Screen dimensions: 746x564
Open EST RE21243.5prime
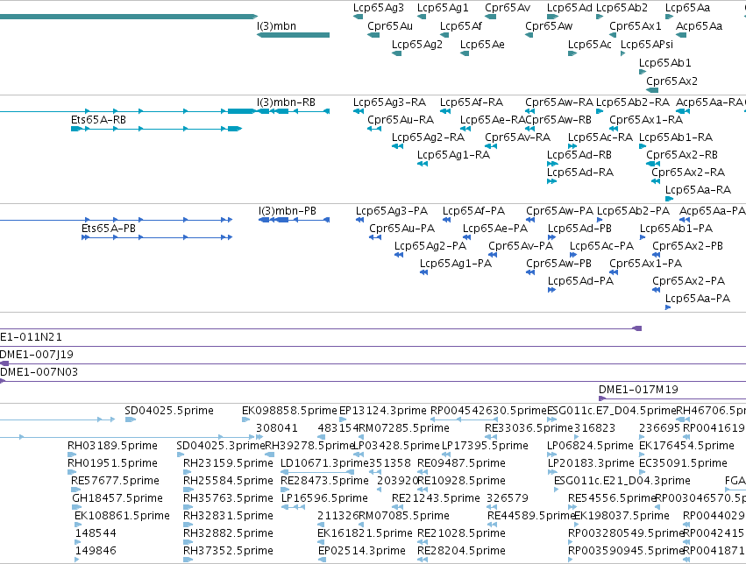click(x=436, y=498)
